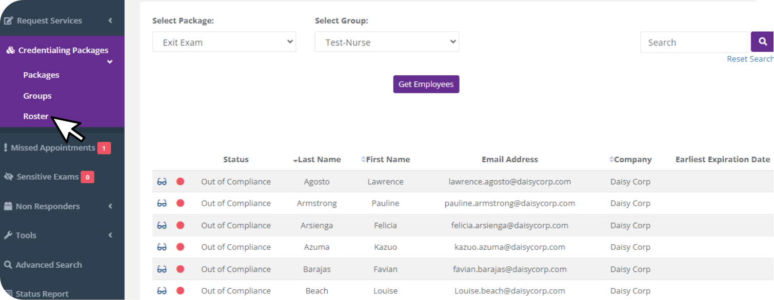Viewport: 774px width, 300px height.
Task: Click the Reset Search link
Action: tap(750, 59)
